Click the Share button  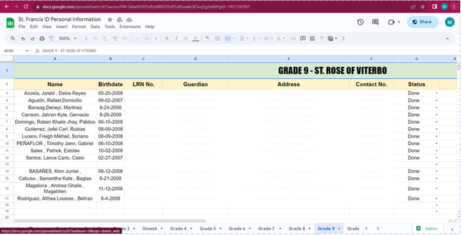[x=422, y=22]
